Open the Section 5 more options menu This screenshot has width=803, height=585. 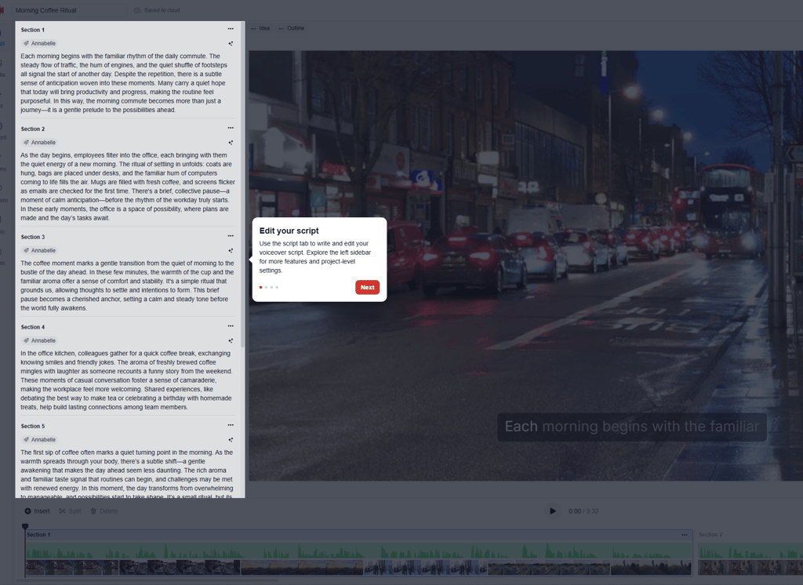coord(231,425)
